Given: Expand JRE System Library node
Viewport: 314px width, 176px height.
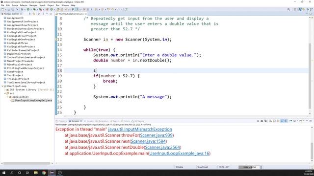Looking at the screenshot, I should pyautogui.click(x=5, y=90).
